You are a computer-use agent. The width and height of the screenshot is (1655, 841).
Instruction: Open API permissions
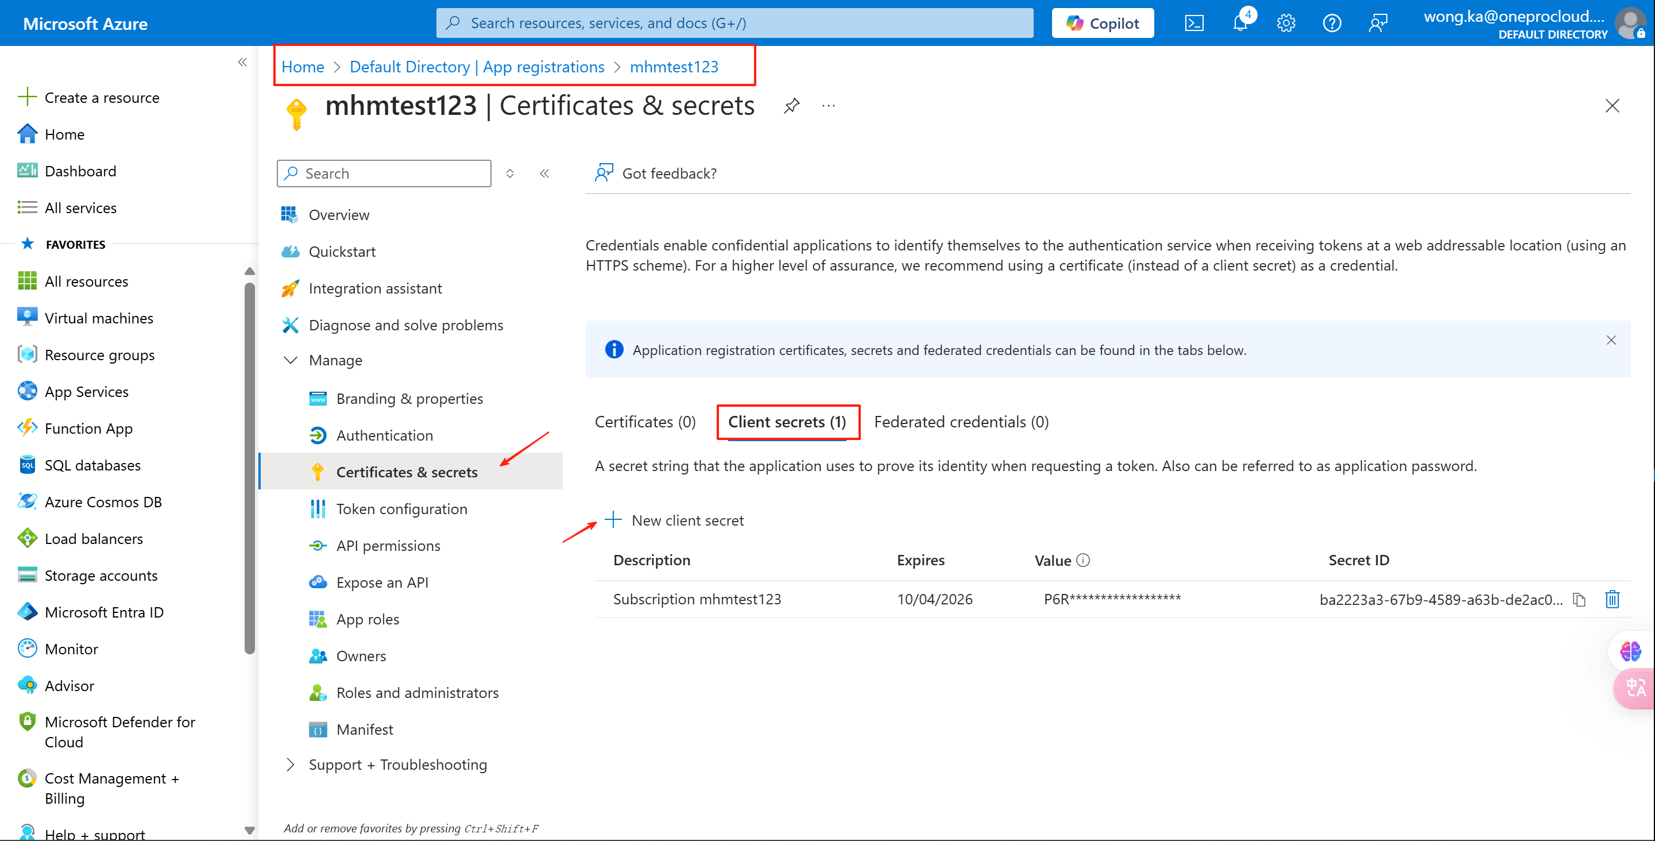(x=374, y=546)
